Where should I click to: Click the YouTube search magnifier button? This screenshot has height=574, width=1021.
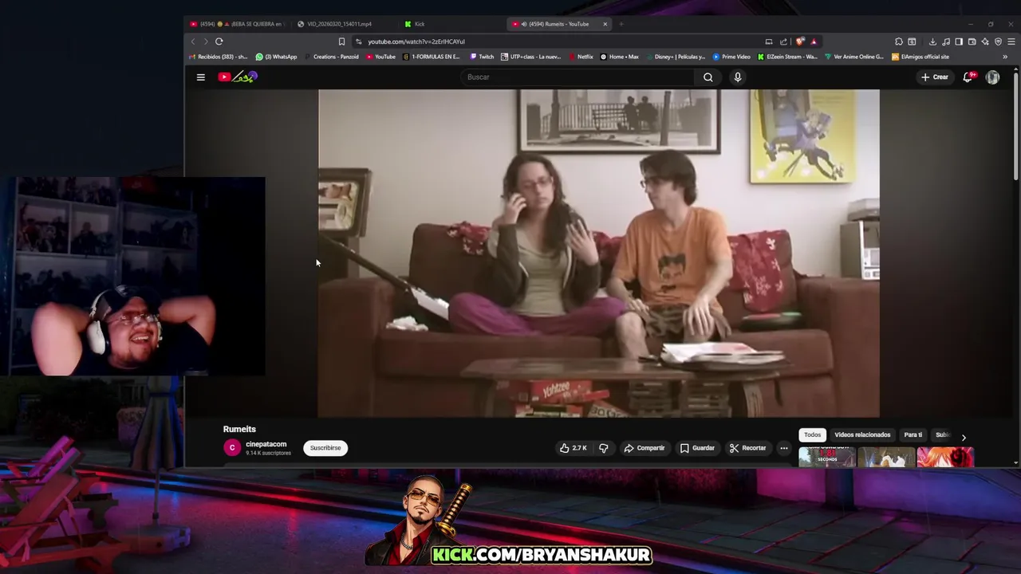pyautogui.click(x=708, y=77)
